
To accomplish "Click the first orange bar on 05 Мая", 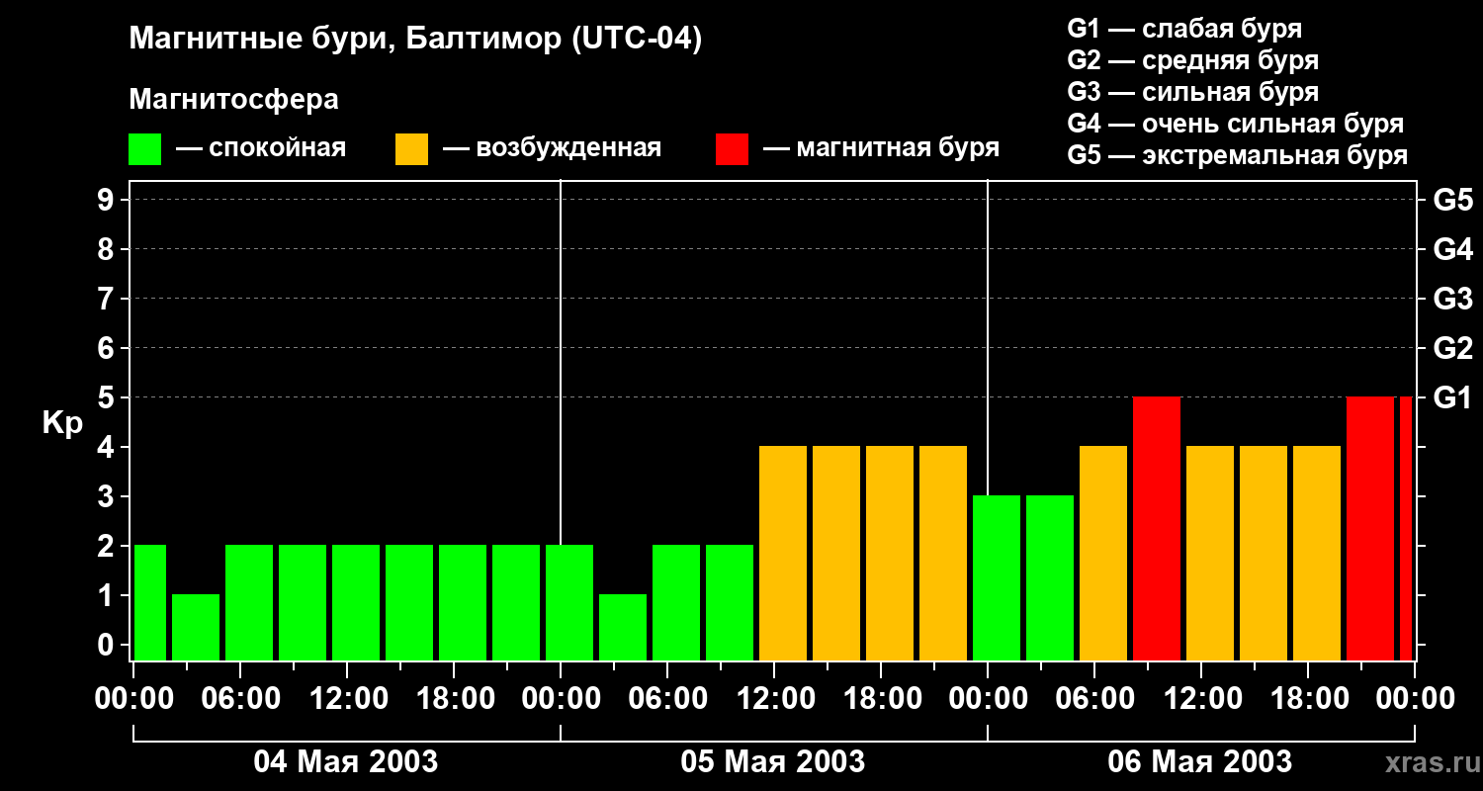I will coord(783,553).
